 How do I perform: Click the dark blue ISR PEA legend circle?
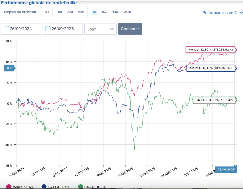(x=43, y=187)
